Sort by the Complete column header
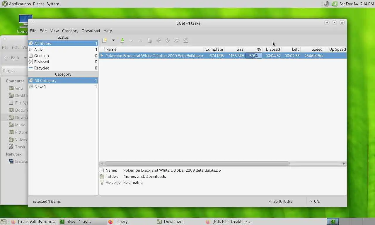Image resolution: width=375 pixels, height=225 pixels. coord(214,49)
